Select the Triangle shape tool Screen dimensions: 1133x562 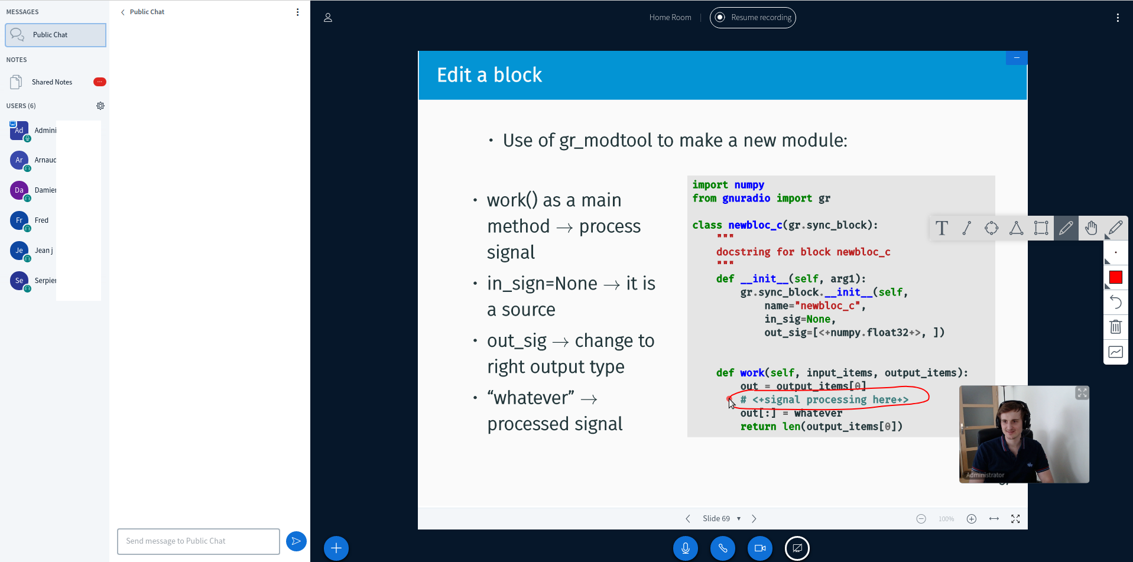pos(1017,228)
